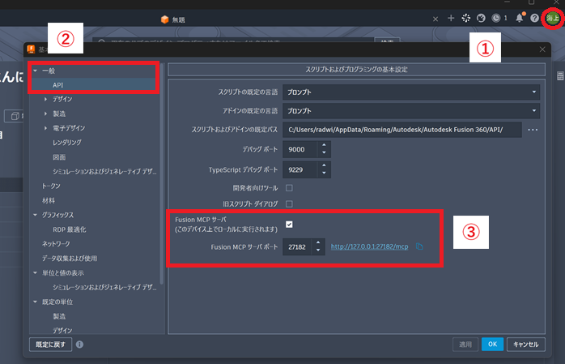Click the MCP port field showing 27182
Image resolution: width=565 pixels, height=364 pixels.
coord(297,246)
